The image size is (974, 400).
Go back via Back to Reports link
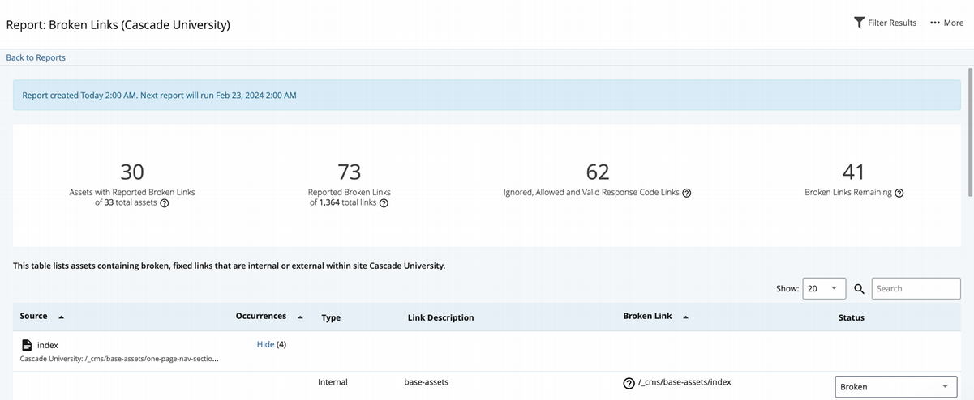(36, 57)
